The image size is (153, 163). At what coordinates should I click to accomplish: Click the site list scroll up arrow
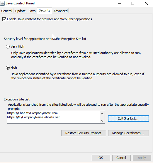pos(102,114)
